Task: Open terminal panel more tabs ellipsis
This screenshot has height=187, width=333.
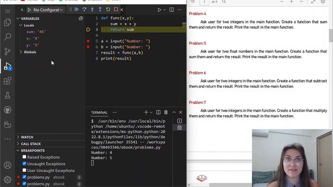Action: click(114, 112)
